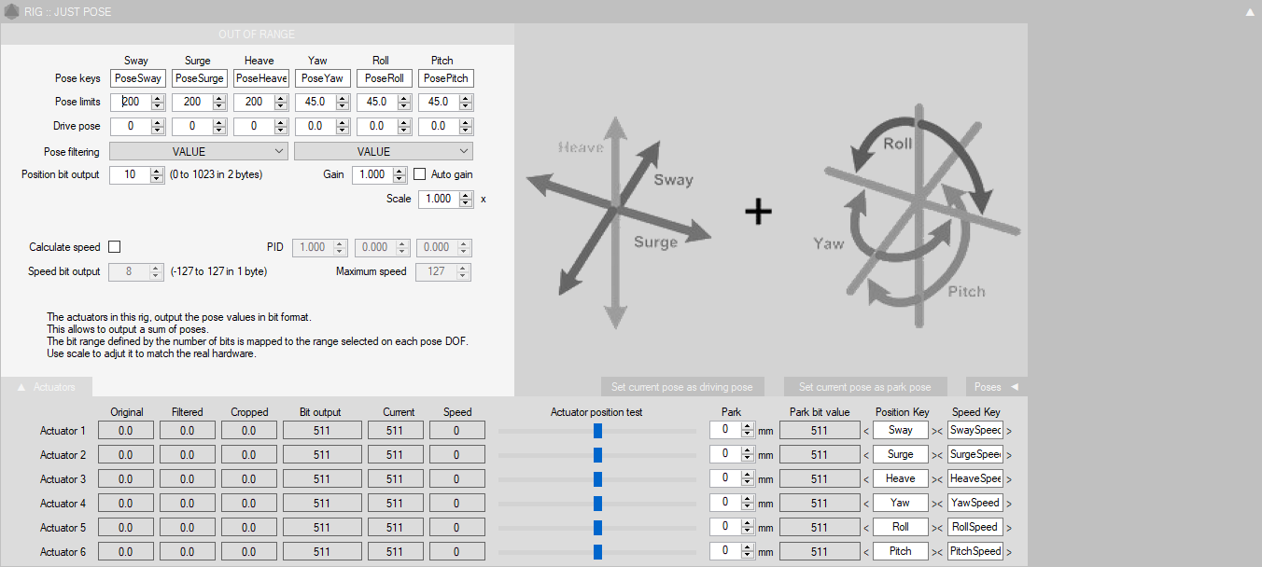Increase the Position bit output value
This screenshot has height=567, width=1262.
pos(157,171)
